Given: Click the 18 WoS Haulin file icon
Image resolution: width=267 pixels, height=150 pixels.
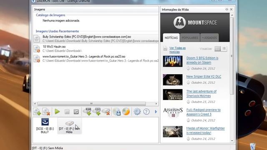Looking at the screenshot, I should pyautogui.click(x=37, y=49).
